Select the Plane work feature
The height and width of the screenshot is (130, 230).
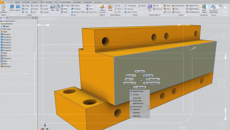(110, 8)
